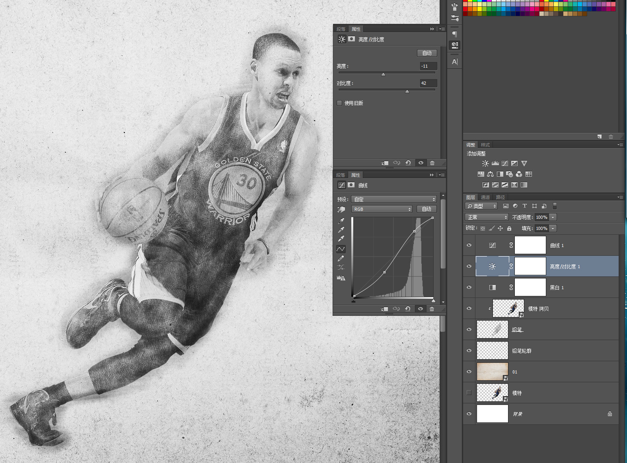
Task: Add a Gradient Map adjustment from 调整 panel
Action: 524,185
